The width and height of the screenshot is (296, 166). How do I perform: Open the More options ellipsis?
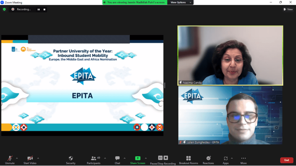[243, 158]
